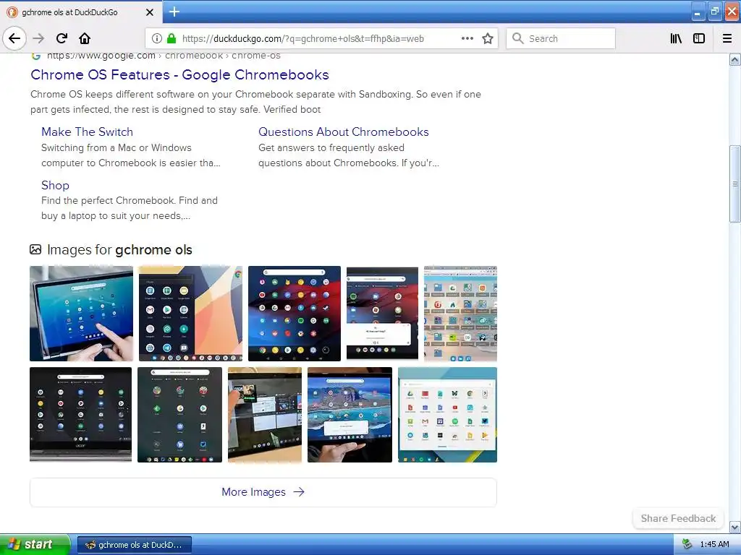
Task: Open thumbnail of beige cluttered desktop icons
Action: (460, 314)
